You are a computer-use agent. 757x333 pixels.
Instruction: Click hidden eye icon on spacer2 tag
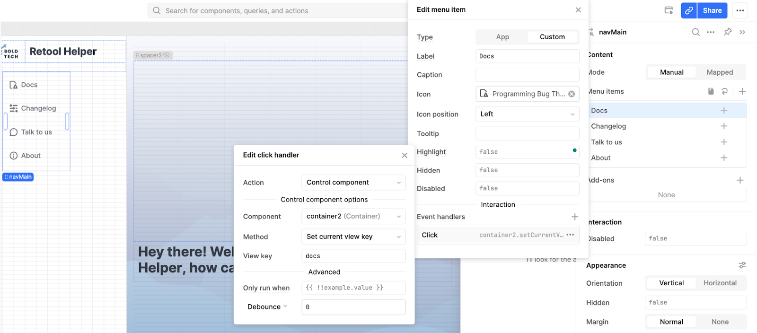(x=167, y=55)
